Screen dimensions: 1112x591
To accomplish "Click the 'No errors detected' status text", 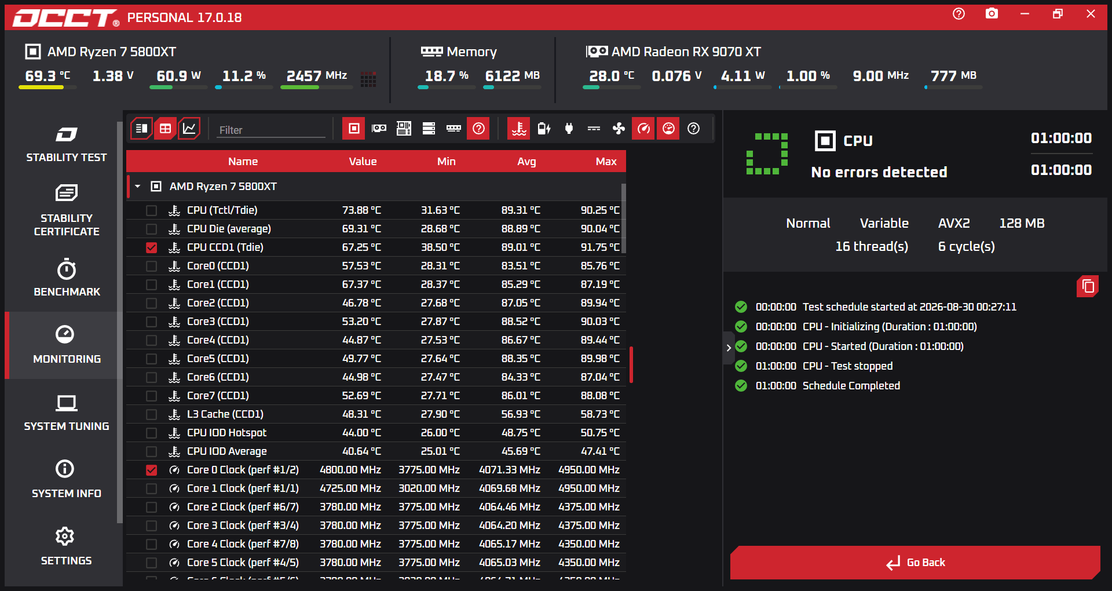I will click(879, 172).
